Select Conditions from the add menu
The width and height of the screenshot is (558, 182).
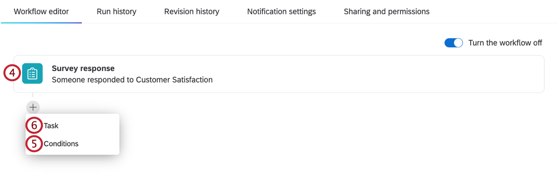pos(61,144)
